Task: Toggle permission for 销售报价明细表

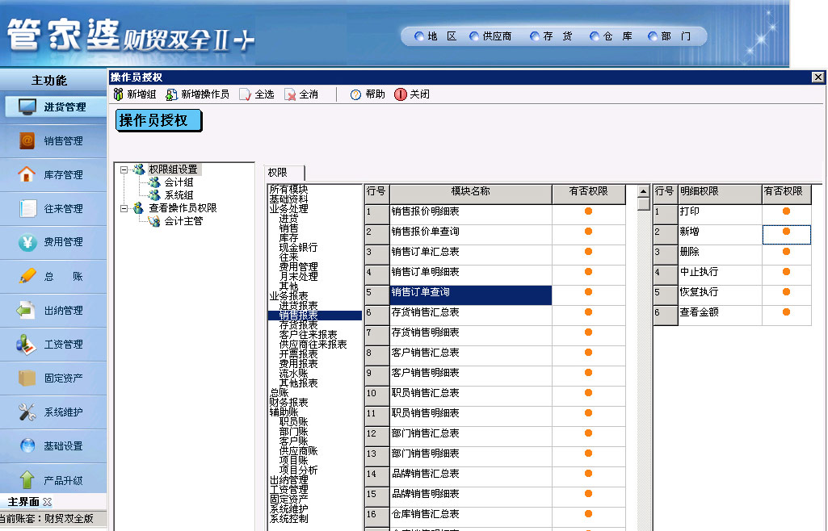Action: [588, 211]
